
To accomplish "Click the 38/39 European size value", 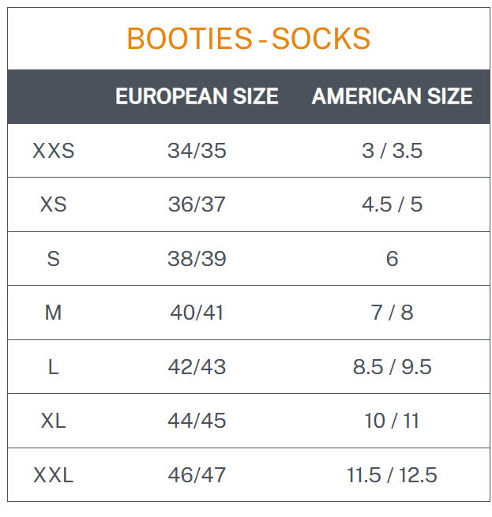I will pos(197,259).
